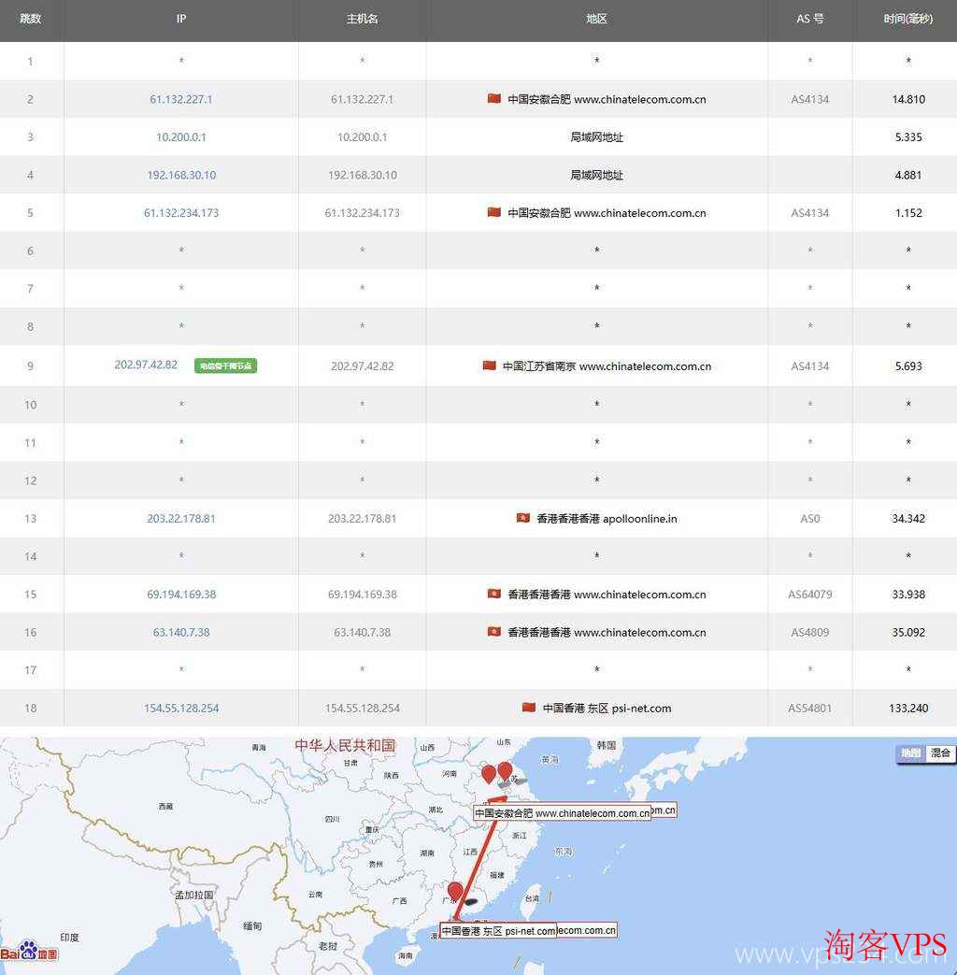This screenshot has width=957, height=975.
Task: Click region text 中国江苏省南京 www.chinatelecom.com.cn
Action: [607, 366]
